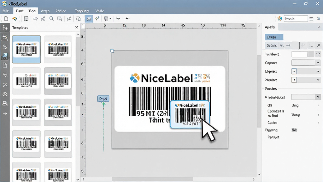
Task: Select the third tool in the left sidebar
Action: 5,47
